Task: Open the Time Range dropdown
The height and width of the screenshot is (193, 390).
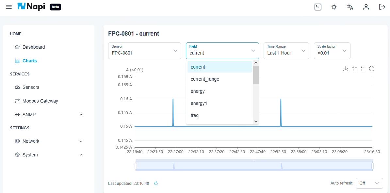Action: pos(286,51)
